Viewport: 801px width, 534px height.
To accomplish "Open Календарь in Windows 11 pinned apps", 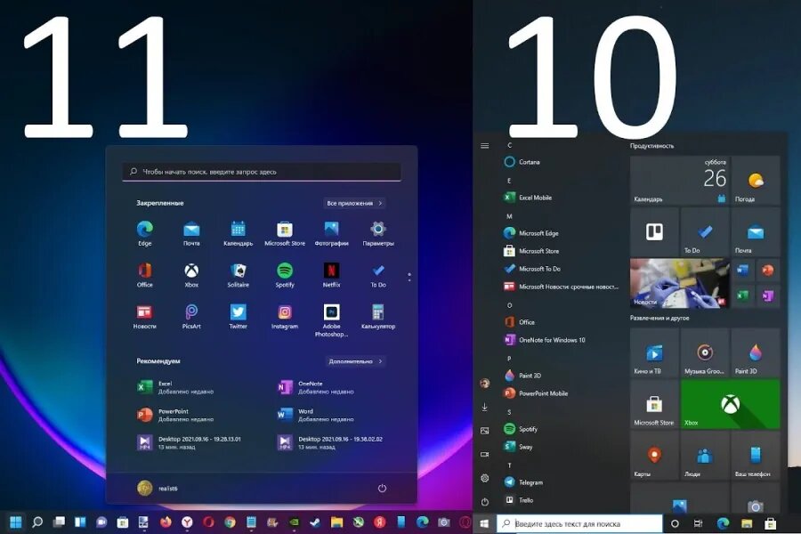I will click(x=238, y=233).
